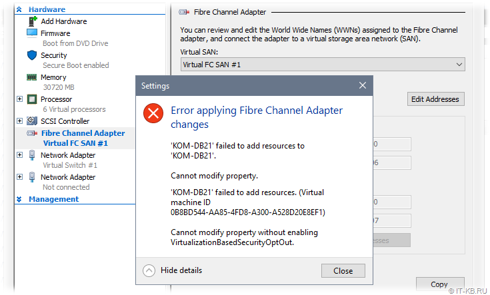
Task: Click the Management section heading
Action: pos(54,199)
